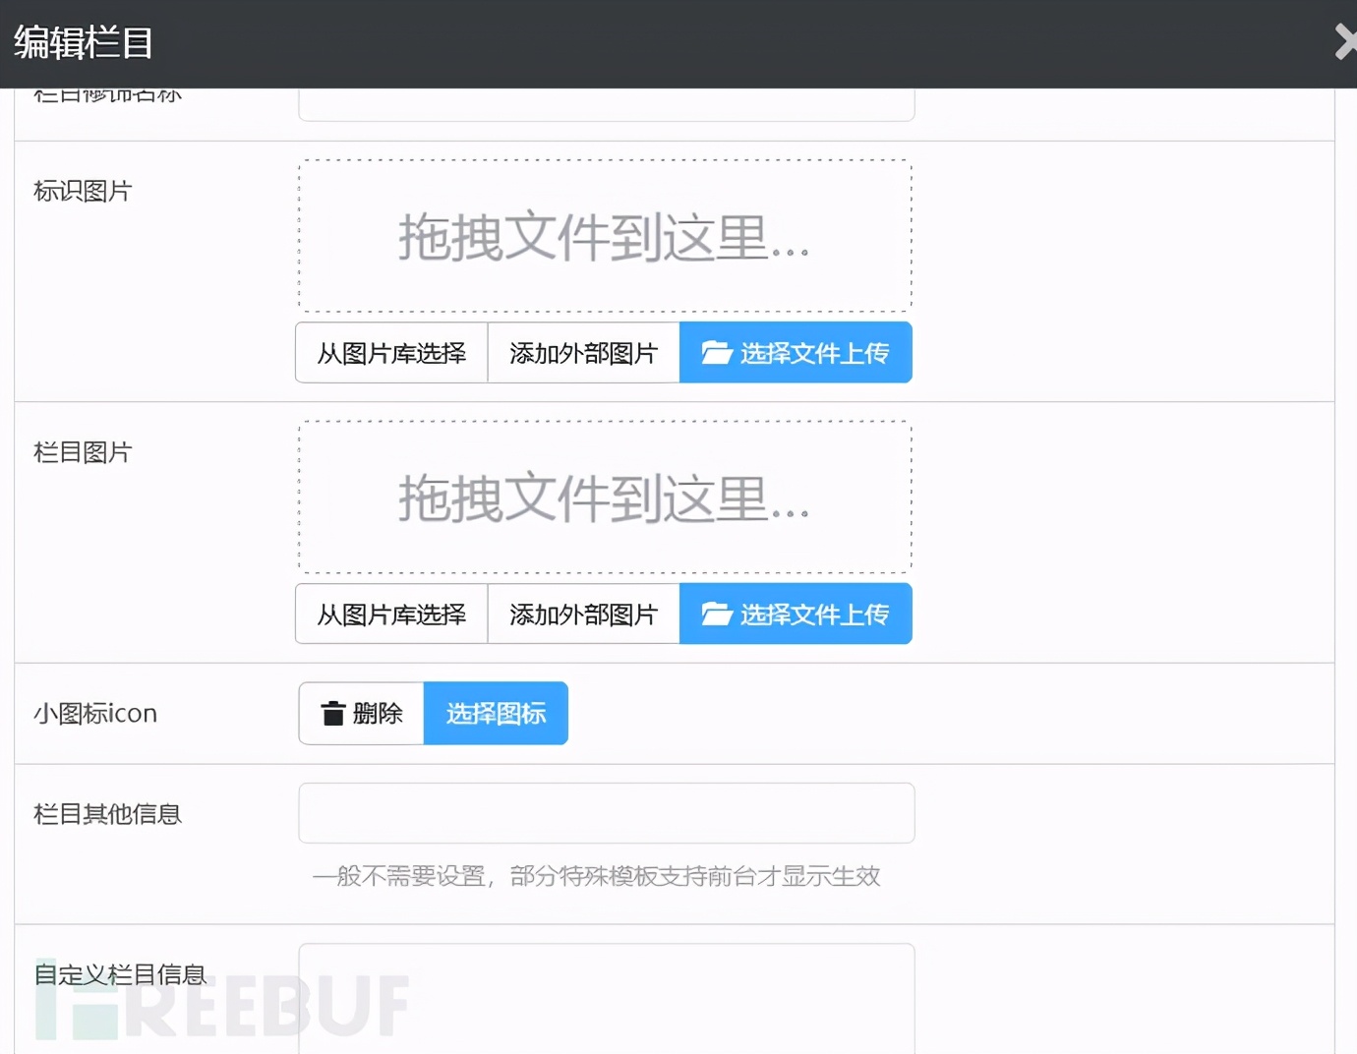Image resolution: width=1357 pixels, height=1054 pixels.
Task: Click 添加外部图片 for 栏目图片
Action: (x=582, y=614)
